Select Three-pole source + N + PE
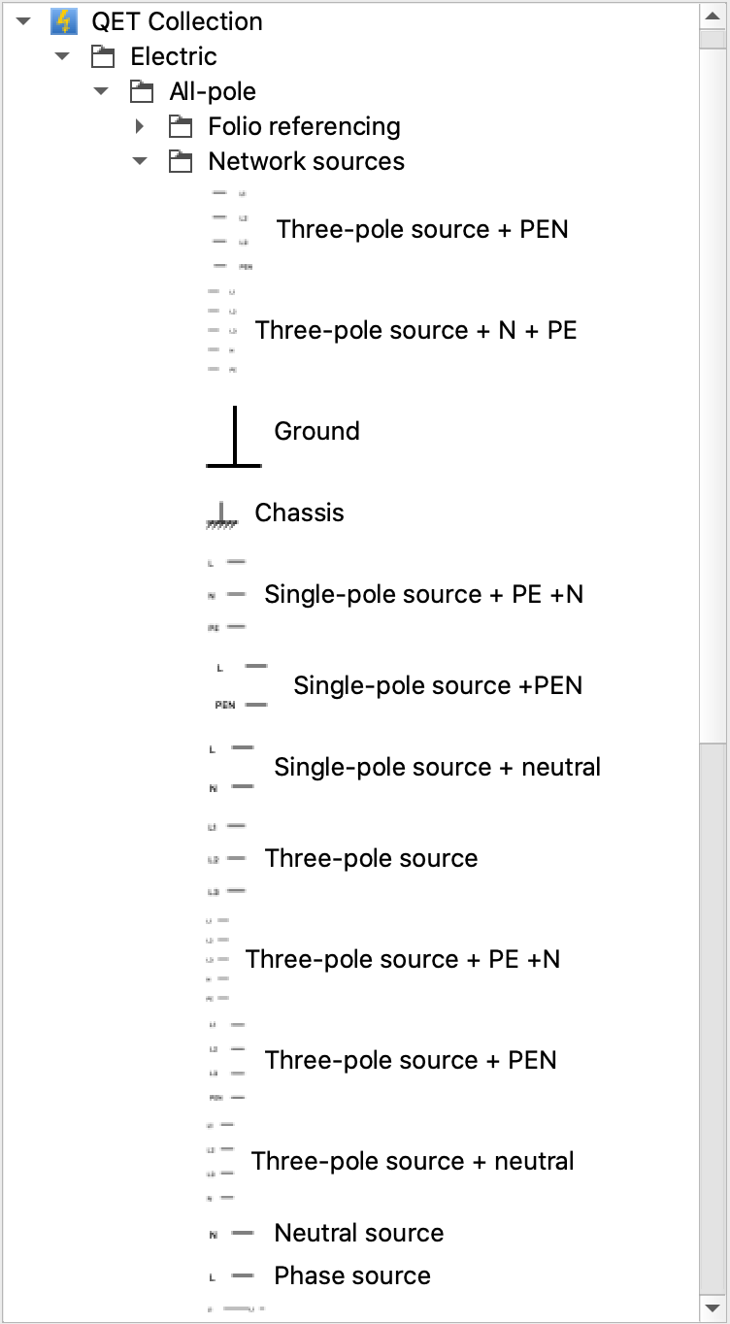730x1324 pixels. pos(415,330)
